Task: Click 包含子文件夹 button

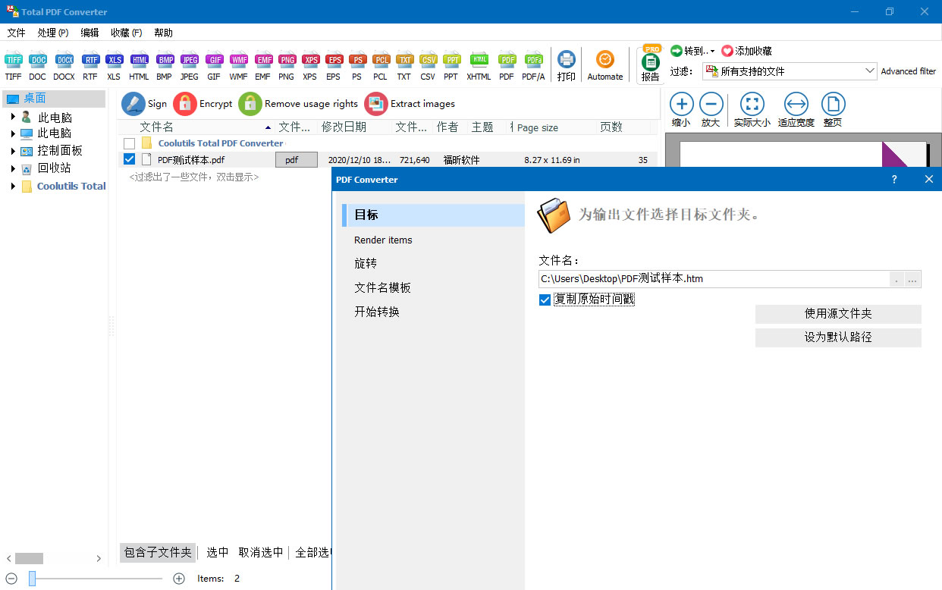Action: coord(158,553)
